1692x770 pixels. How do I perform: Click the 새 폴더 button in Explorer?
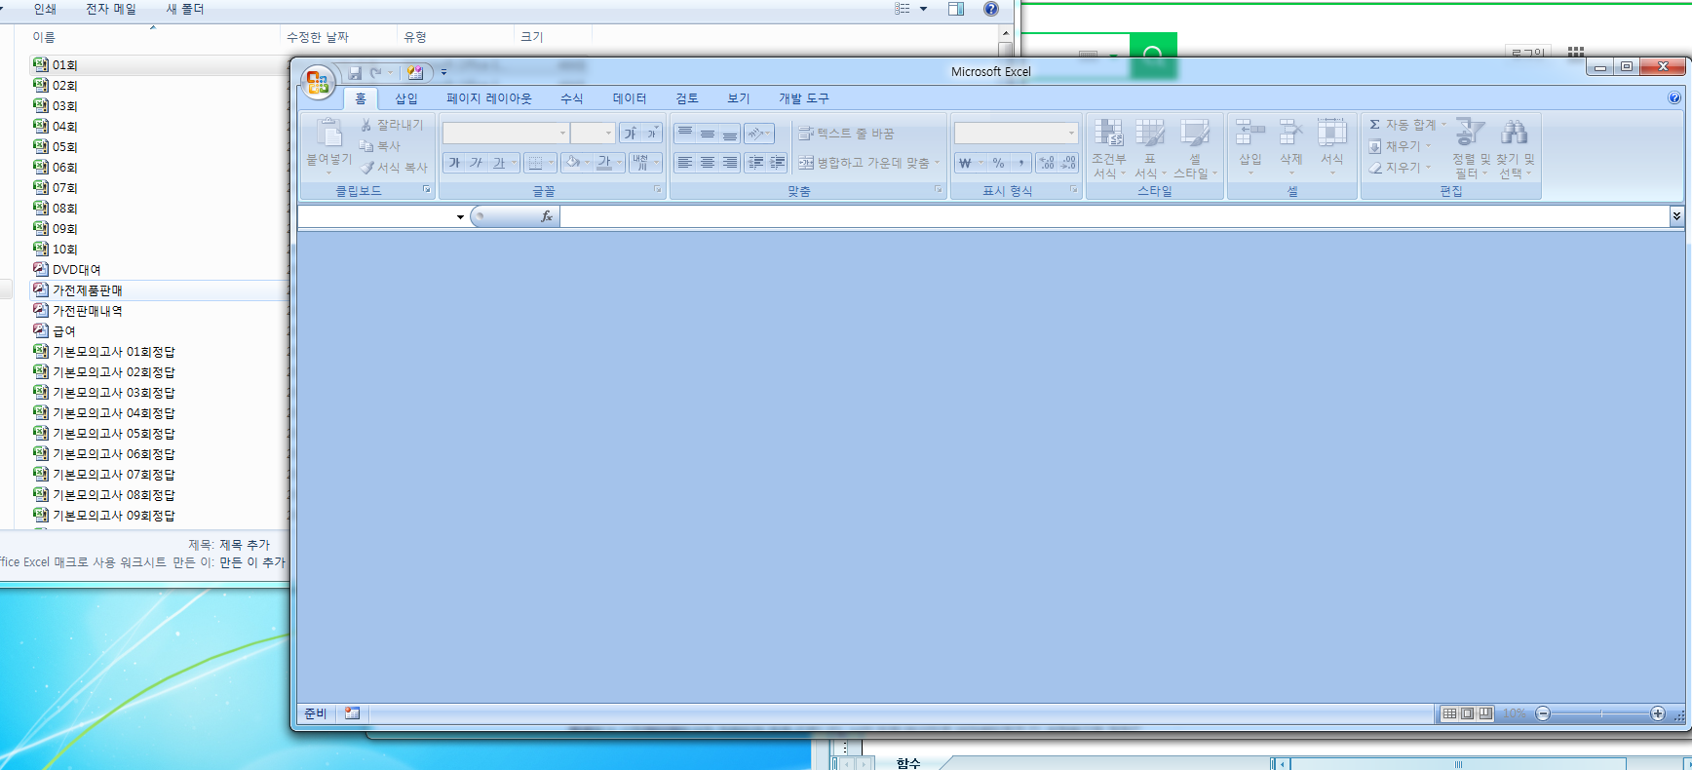click(184, 9)
